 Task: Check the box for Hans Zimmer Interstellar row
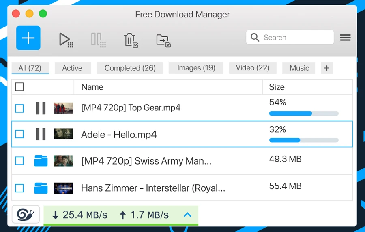tap(19, 188)
